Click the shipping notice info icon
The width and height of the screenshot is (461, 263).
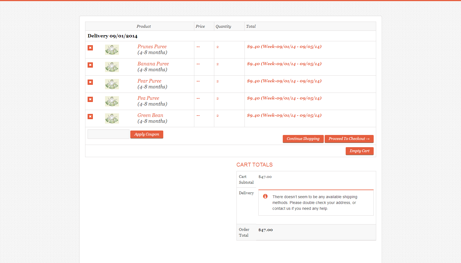click(x=265, y=196)
